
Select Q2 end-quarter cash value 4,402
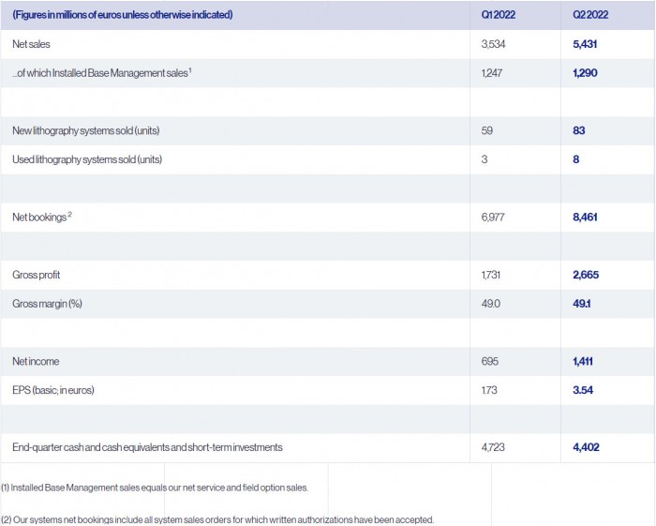(586, 447)
